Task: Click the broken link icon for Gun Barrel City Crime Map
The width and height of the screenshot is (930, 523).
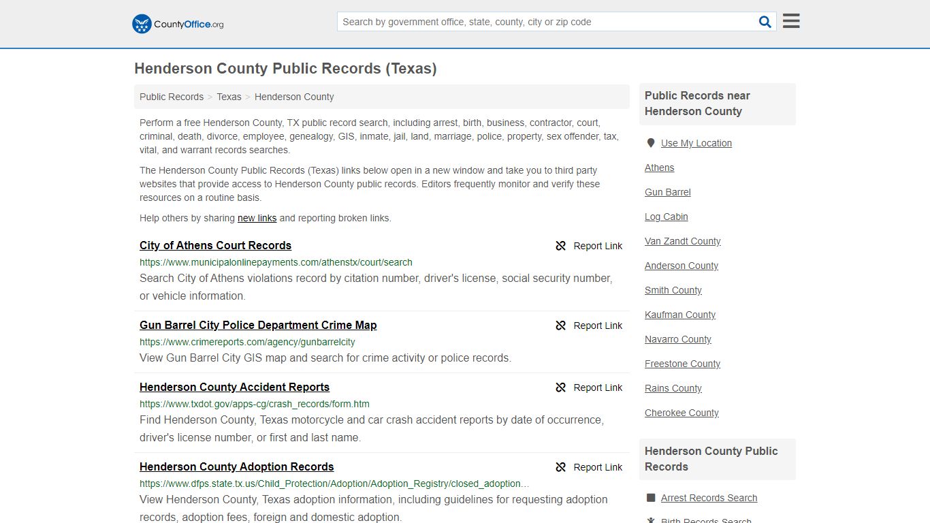Action: point(560,326)
